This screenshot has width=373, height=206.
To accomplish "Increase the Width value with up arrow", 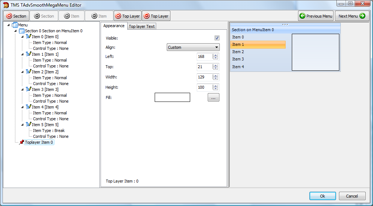I will click(x=215, y=76).
